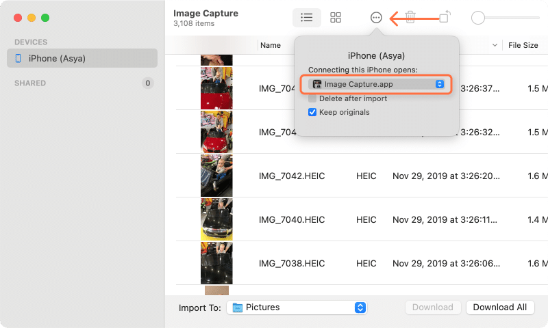Click the IMG_7042.HEIC file name
Image resolution: width=548 pixels, height=328 pixels.
(292, 176)
